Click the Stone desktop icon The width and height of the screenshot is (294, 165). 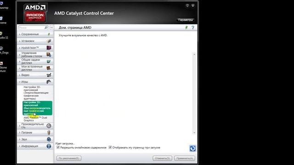point(3,67)
